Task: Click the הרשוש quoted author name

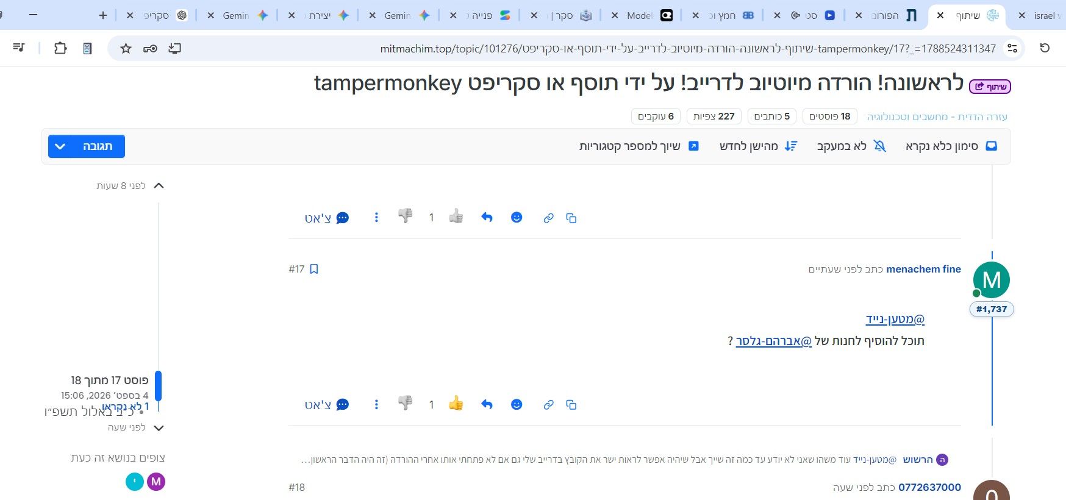Action: click(x=917, y=459)
